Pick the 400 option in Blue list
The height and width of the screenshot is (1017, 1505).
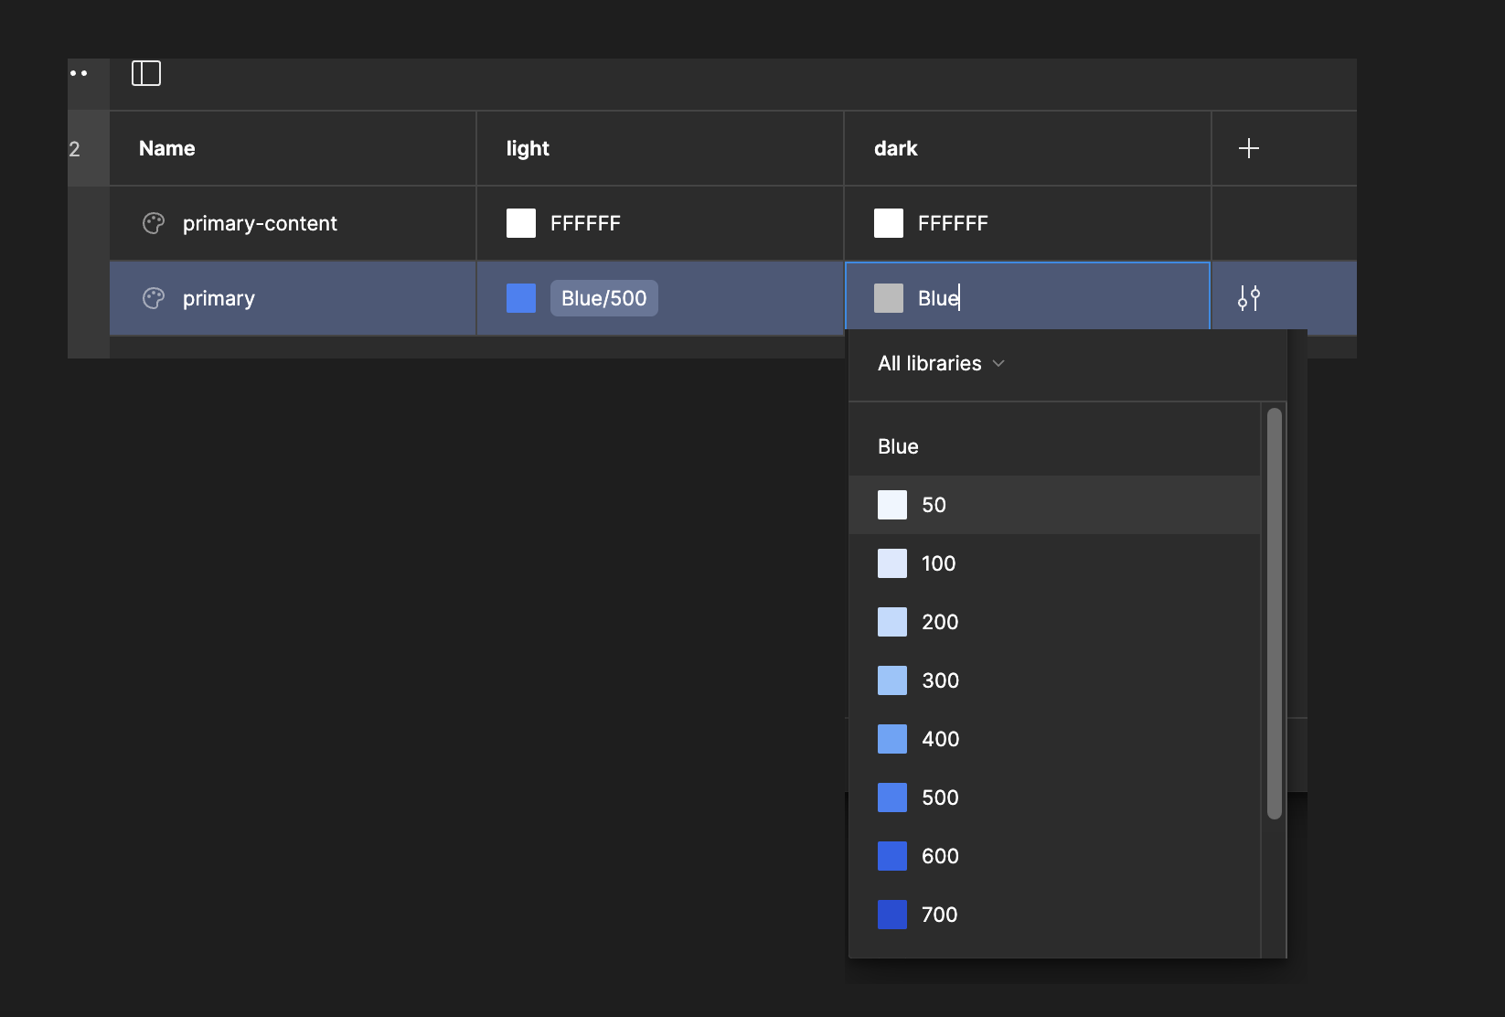pyautogui.click(x=1054, y=739)
